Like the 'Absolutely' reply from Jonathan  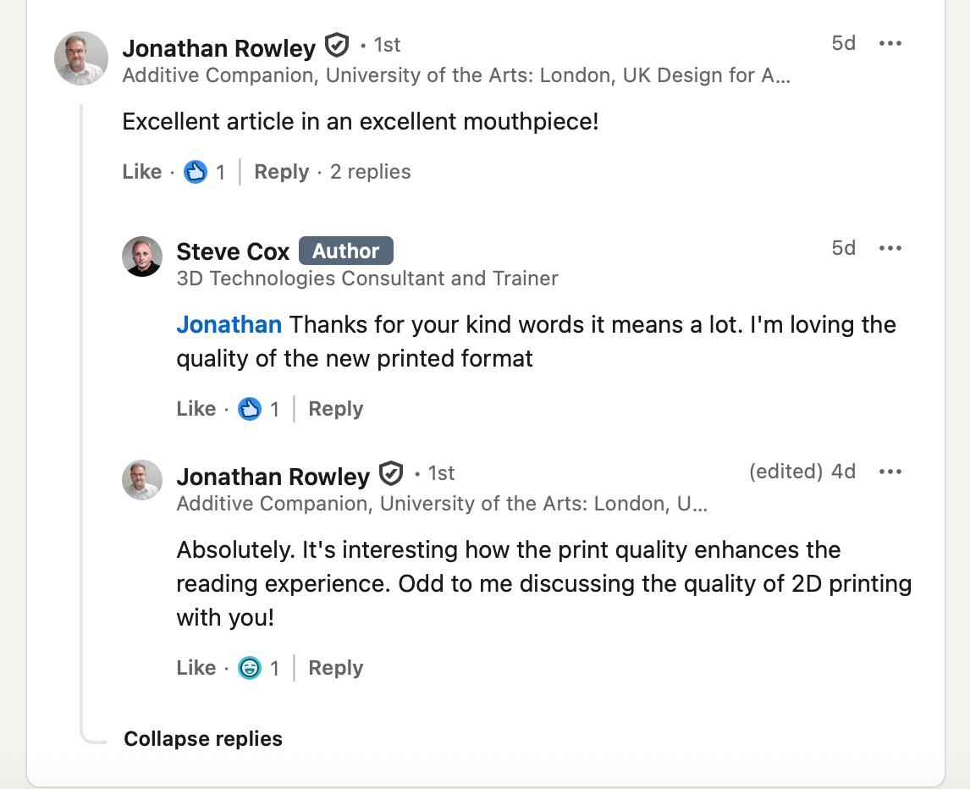[x=196, y=668]
